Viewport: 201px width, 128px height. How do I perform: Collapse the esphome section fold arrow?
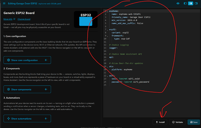click(x=107, y=12)
